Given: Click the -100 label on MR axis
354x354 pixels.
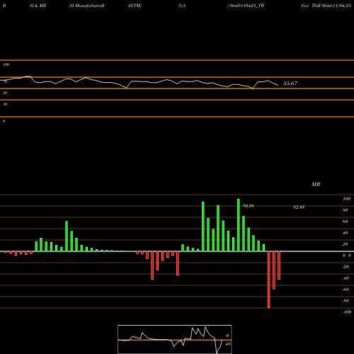Looking at the screenshot, I should pos(347,312).
